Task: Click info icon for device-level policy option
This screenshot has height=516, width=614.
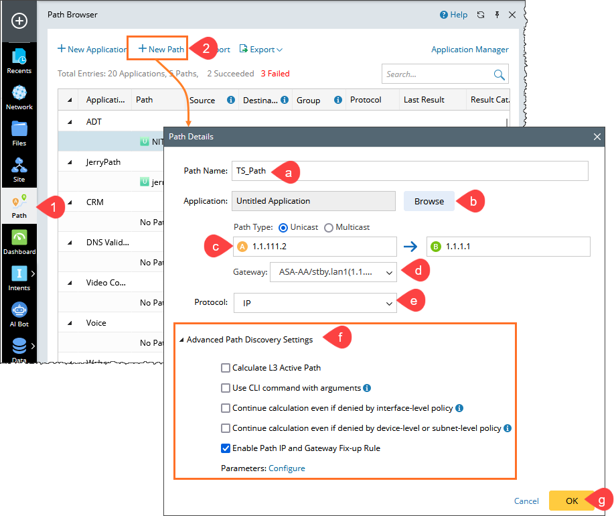Action: pos(508,428)
